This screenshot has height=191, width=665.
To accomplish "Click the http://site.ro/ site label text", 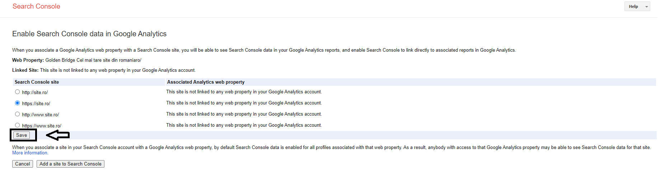I will point(35,93).
